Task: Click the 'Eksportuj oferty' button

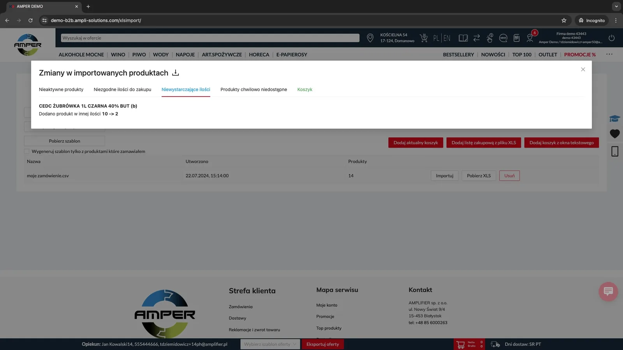Action: click(323, 344)
